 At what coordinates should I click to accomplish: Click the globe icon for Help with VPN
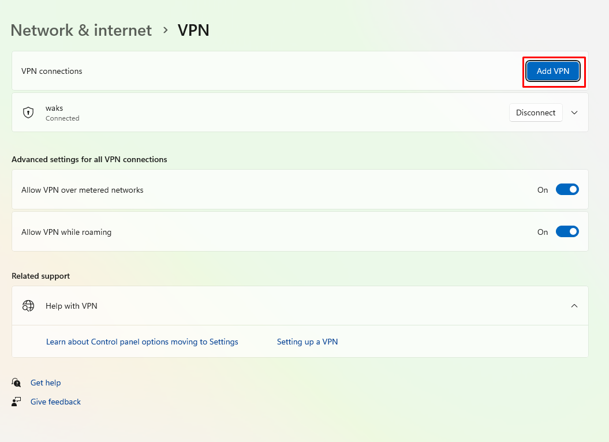[28, 306]
